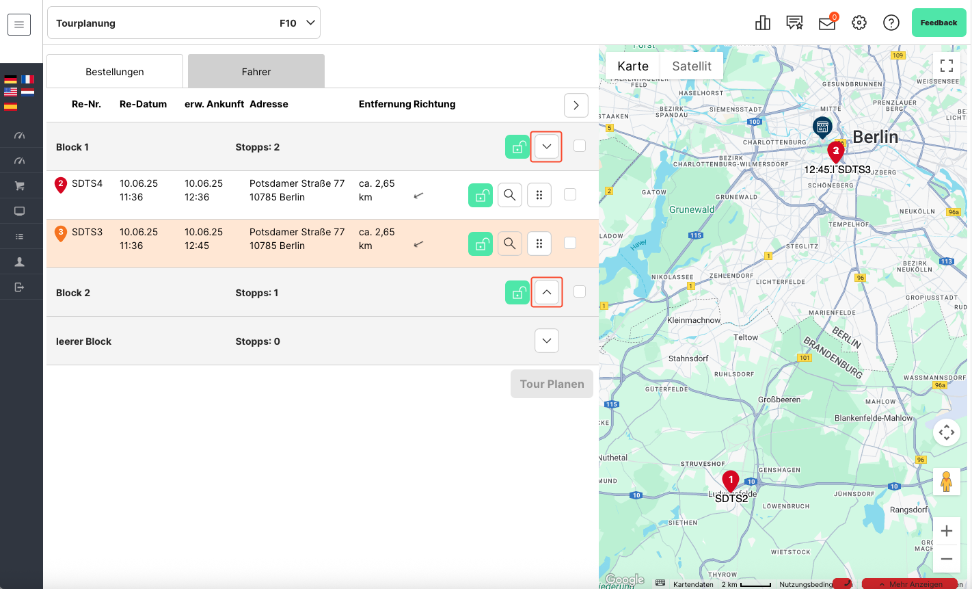Check the SDTS4 row checkbox
This screenshot has width=972, height=589.
tap(570, 194)
